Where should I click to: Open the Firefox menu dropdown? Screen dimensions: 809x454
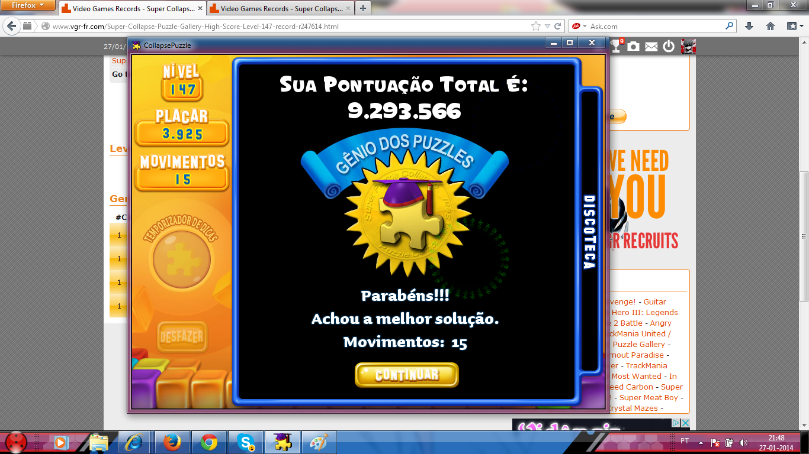pyautogui.click(x=28, y=5)
